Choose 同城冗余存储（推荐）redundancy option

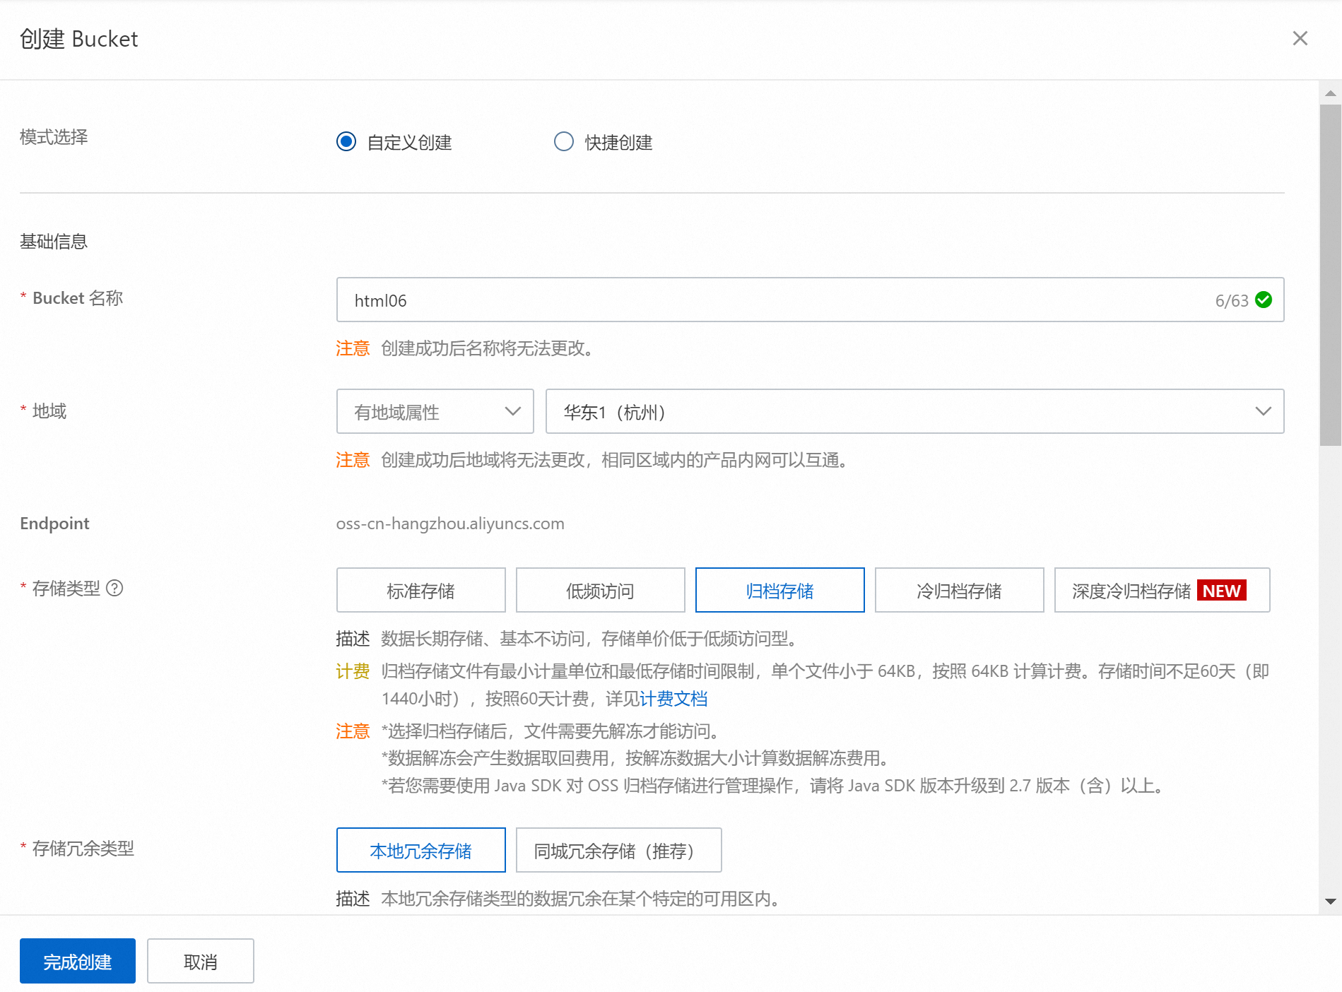pos(618,850)
